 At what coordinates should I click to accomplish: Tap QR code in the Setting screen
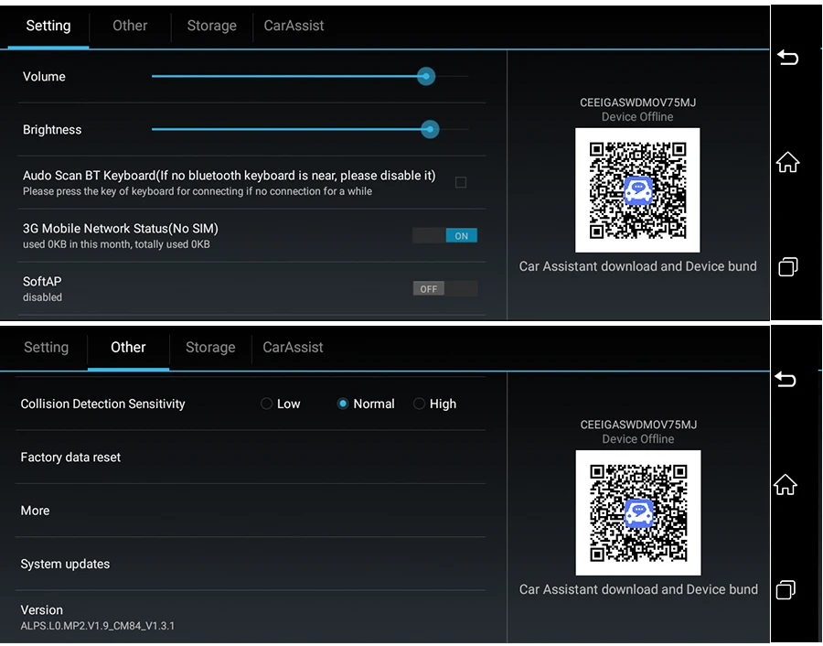tap(637, 190)
